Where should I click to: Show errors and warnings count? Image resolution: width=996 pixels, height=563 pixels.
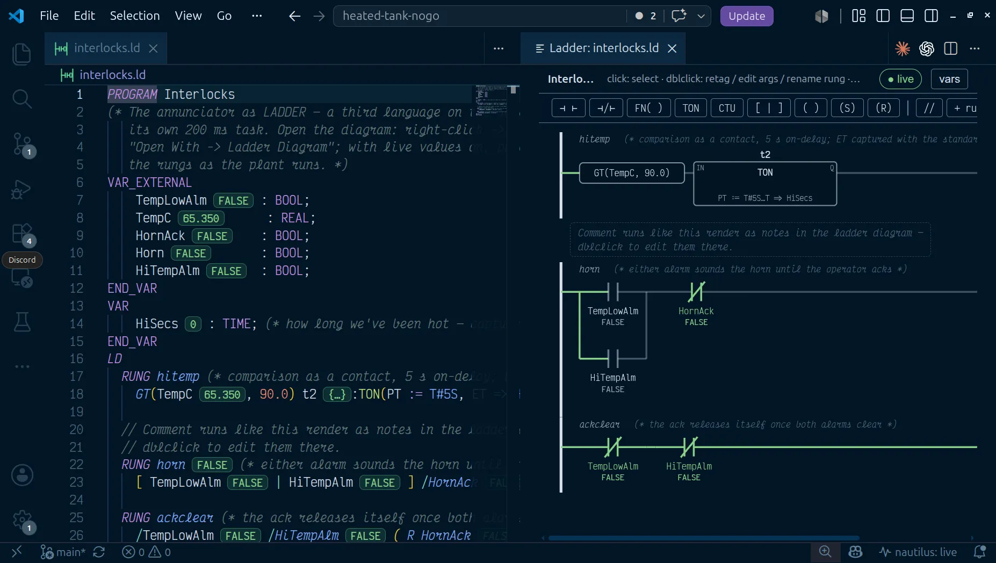[x=146, y=552]
